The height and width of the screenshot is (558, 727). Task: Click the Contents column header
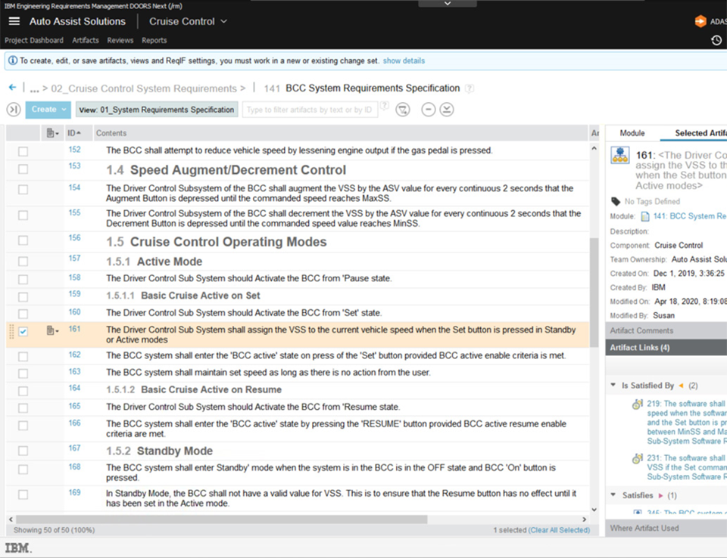point(111,133)
